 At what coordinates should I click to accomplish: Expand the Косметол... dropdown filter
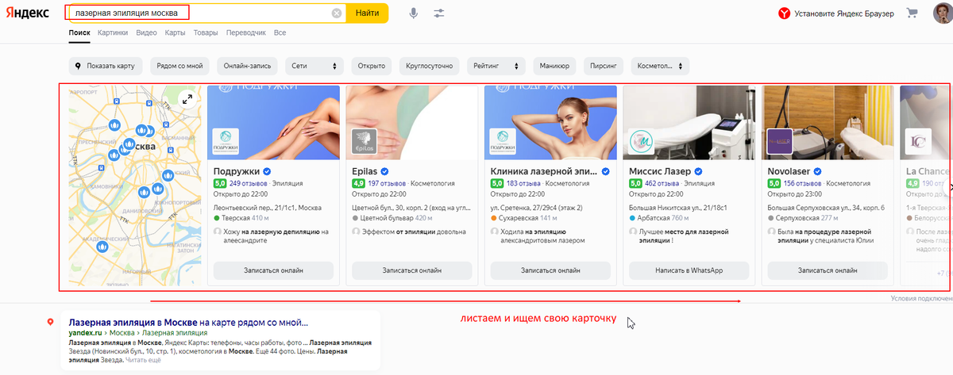[659, 66]
